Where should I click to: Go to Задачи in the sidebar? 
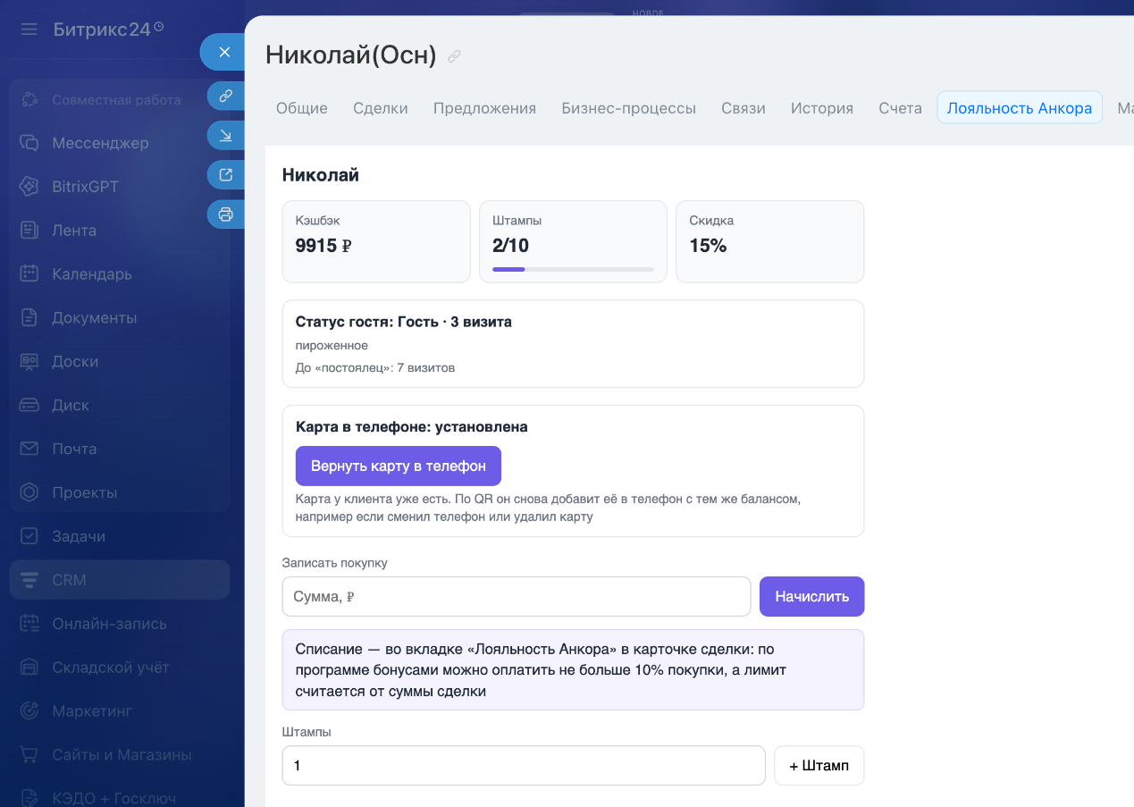click(79, 536)
